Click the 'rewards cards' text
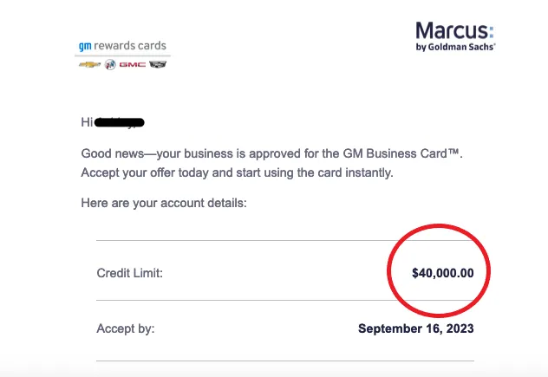Viewport: 548px width, 377px height. tap(130, 46)
